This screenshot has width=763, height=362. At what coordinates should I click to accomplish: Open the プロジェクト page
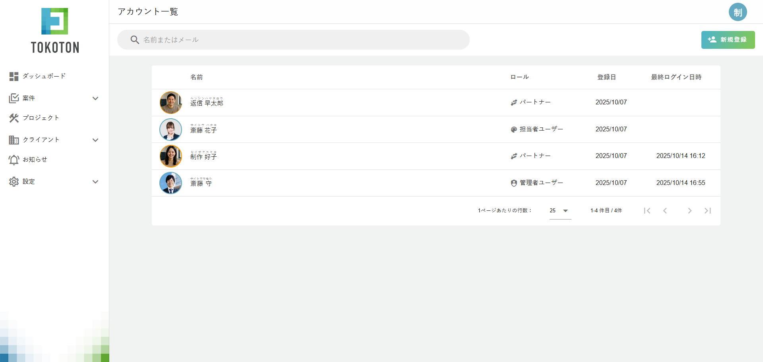(x=41, y=118)
